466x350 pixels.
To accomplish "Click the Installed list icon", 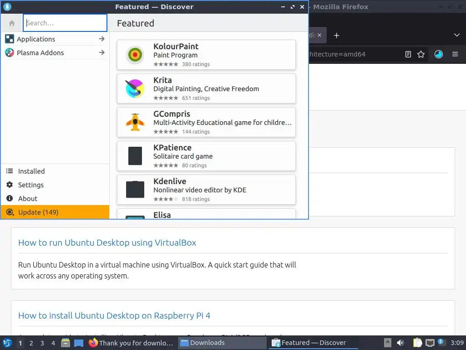I will pos(10,171).
